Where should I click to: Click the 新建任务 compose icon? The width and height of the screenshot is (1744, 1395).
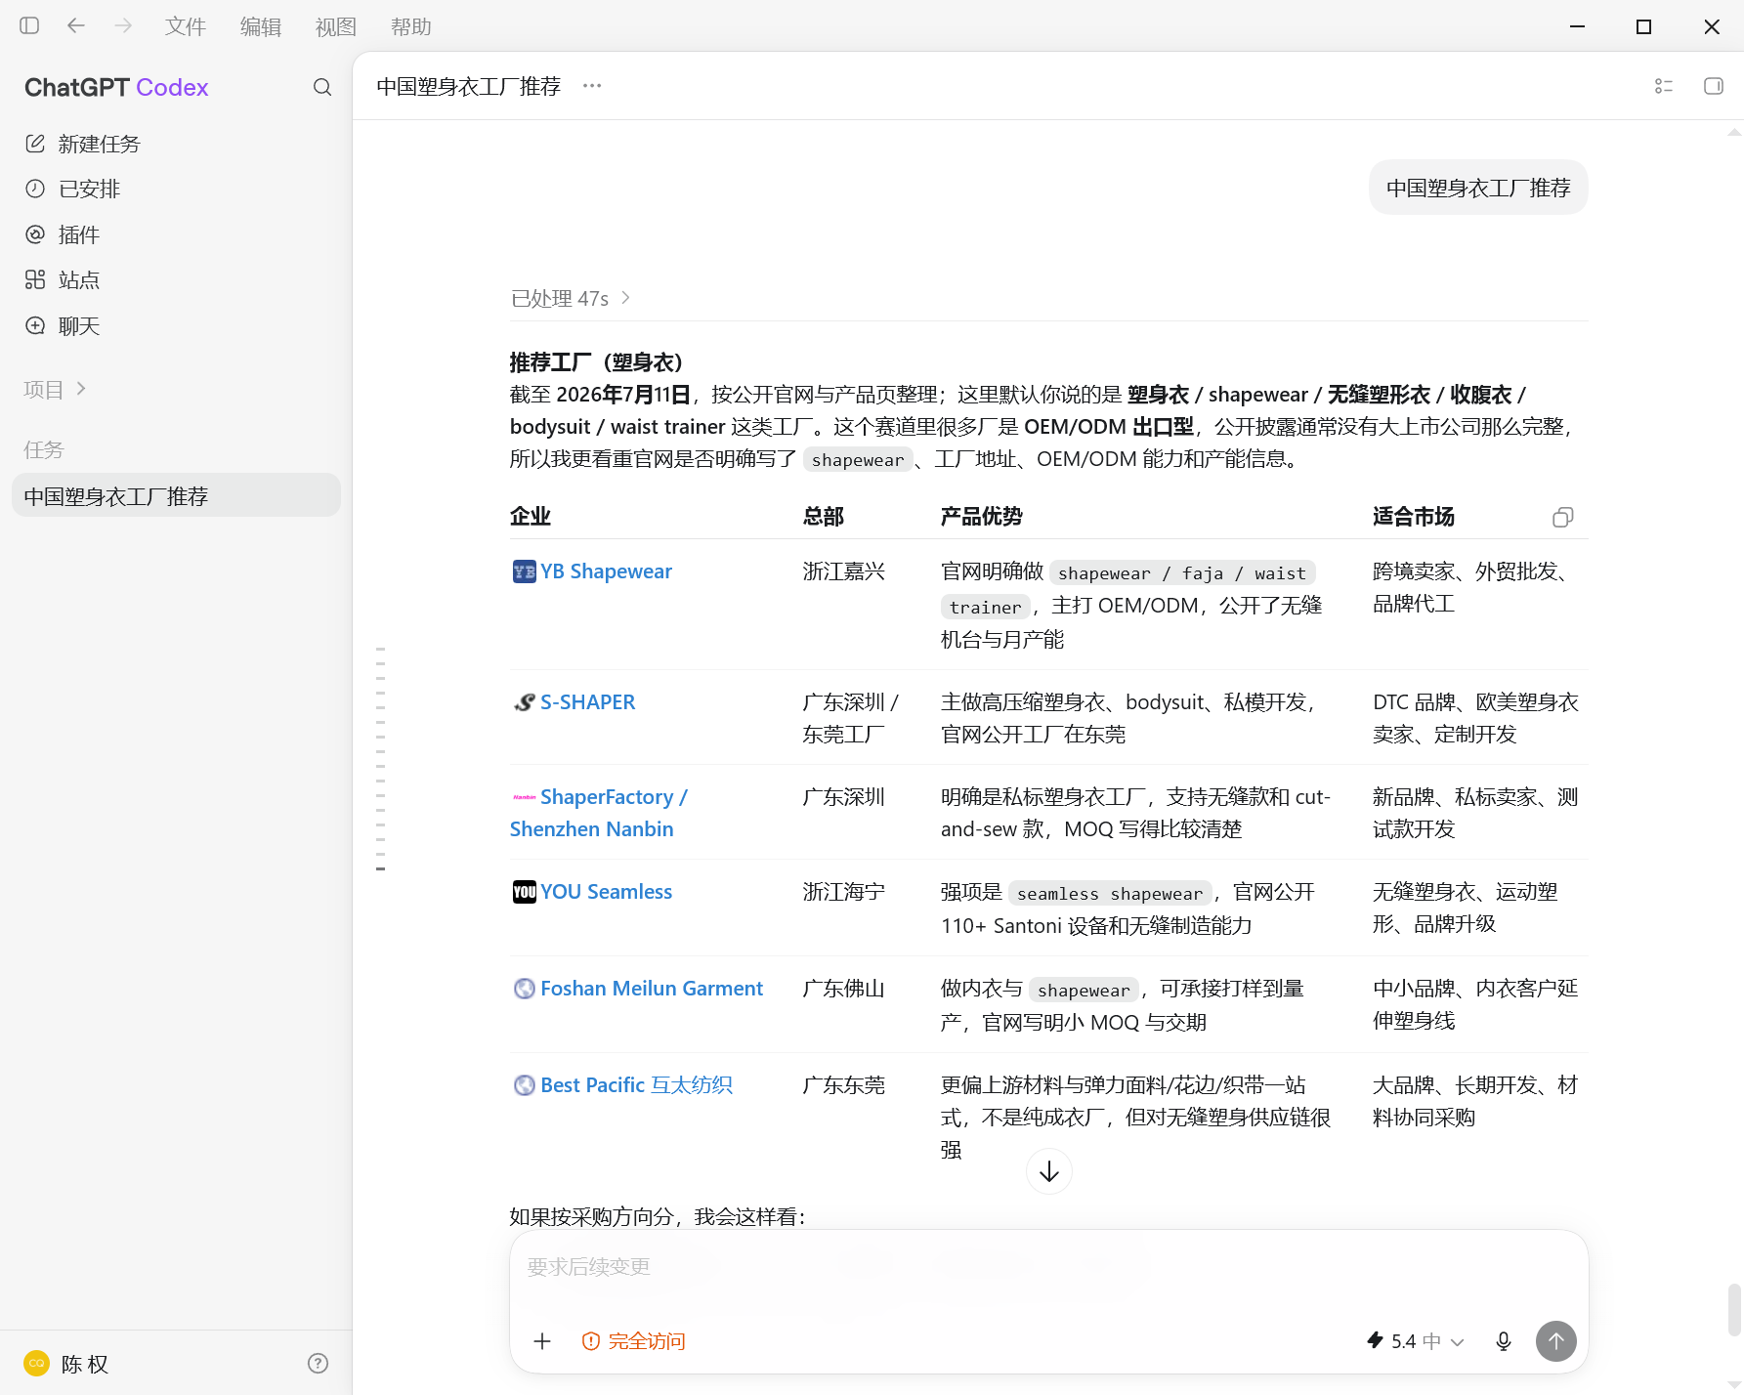[35, 144]
